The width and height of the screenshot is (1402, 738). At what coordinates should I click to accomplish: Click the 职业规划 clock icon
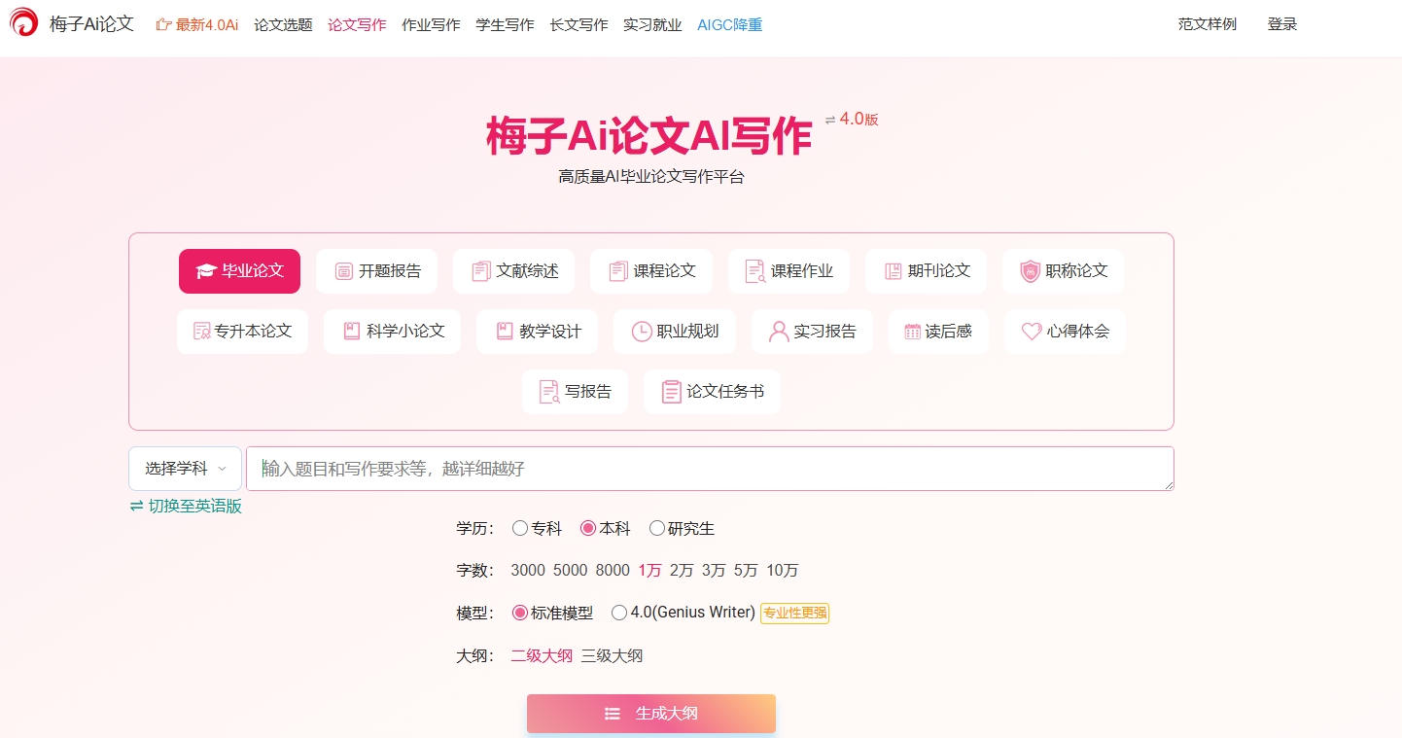click(642, 332)
